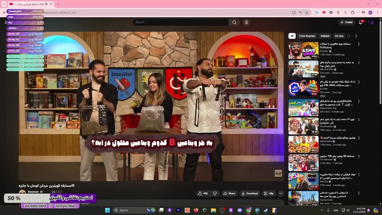
Task: Open the YouTube hamburger guide menu
Action: point(6,22)
